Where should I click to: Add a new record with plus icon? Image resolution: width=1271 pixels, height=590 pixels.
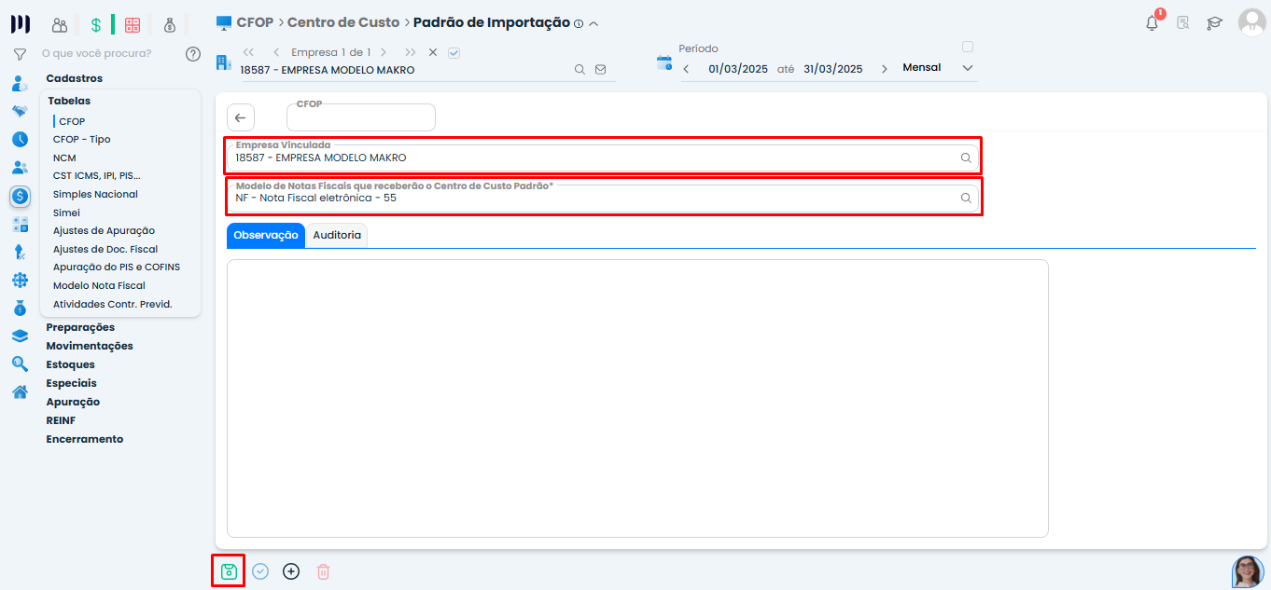click(x=291, y=571)
